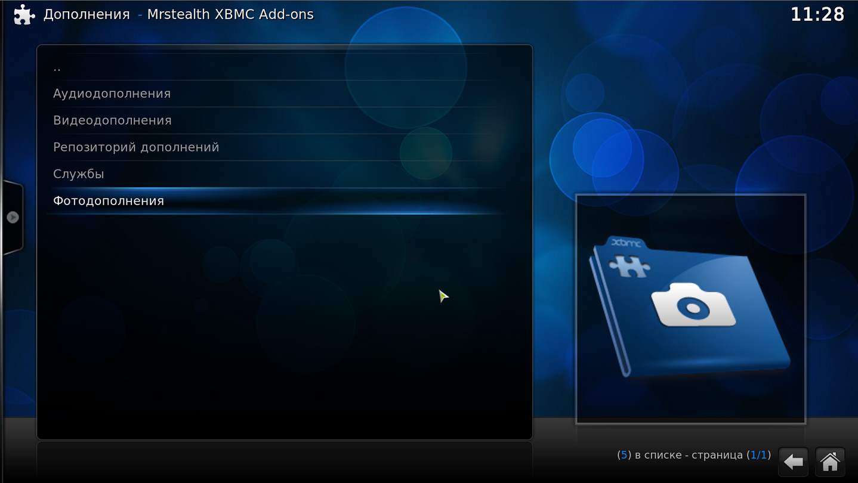Expand the left side view options tab
Image resolution: width=858 pixels, height=483 pixels.
click(12, 217)
